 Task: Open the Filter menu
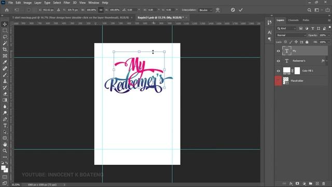(67, 3)
